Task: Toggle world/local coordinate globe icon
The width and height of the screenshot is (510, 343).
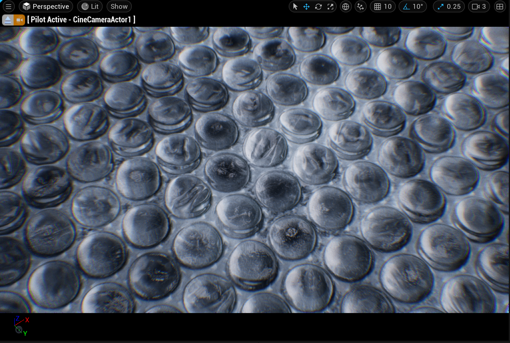Action: tap(346, 6)
